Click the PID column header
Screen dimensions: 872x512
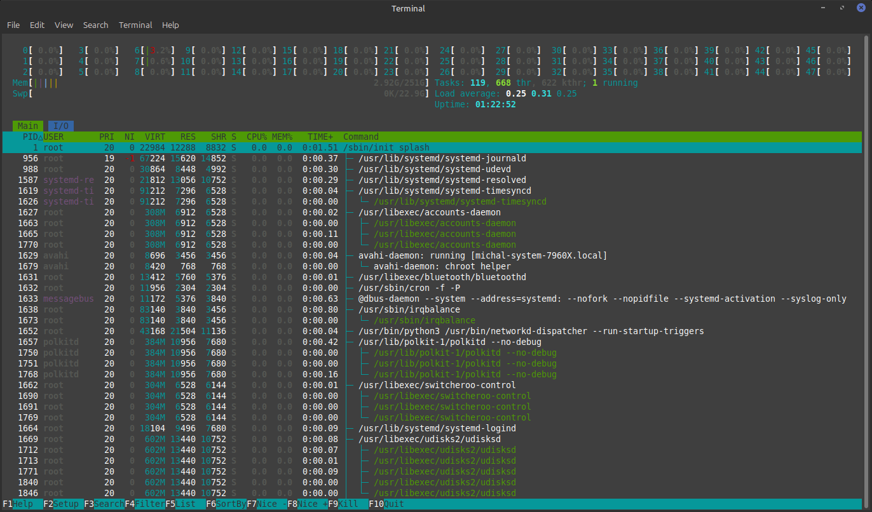coord(31,137)
